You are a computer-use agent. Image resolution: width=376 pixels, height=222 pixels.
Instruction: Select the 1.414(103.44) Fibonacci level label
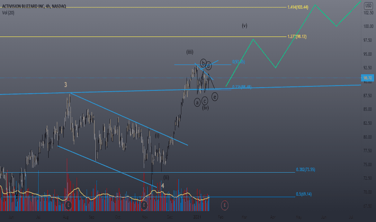pos(298,7)
